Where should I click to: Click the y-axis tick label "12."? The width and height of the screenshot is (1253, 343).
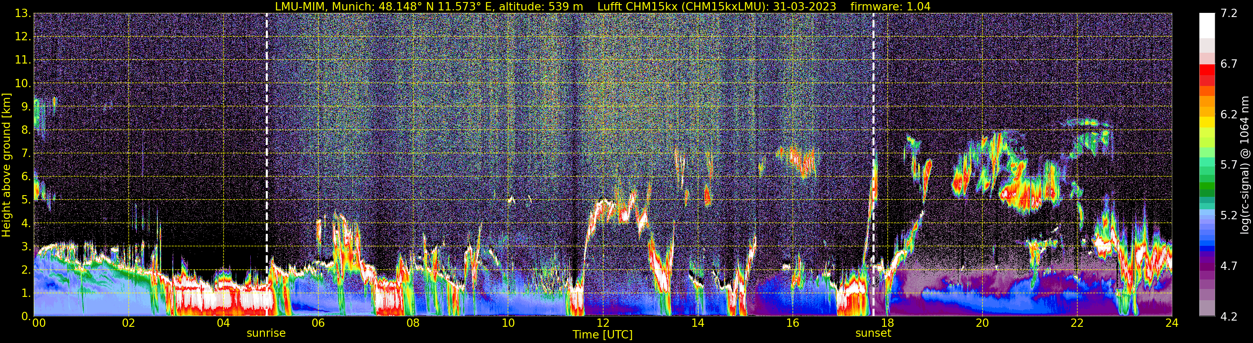click(23, 37)
